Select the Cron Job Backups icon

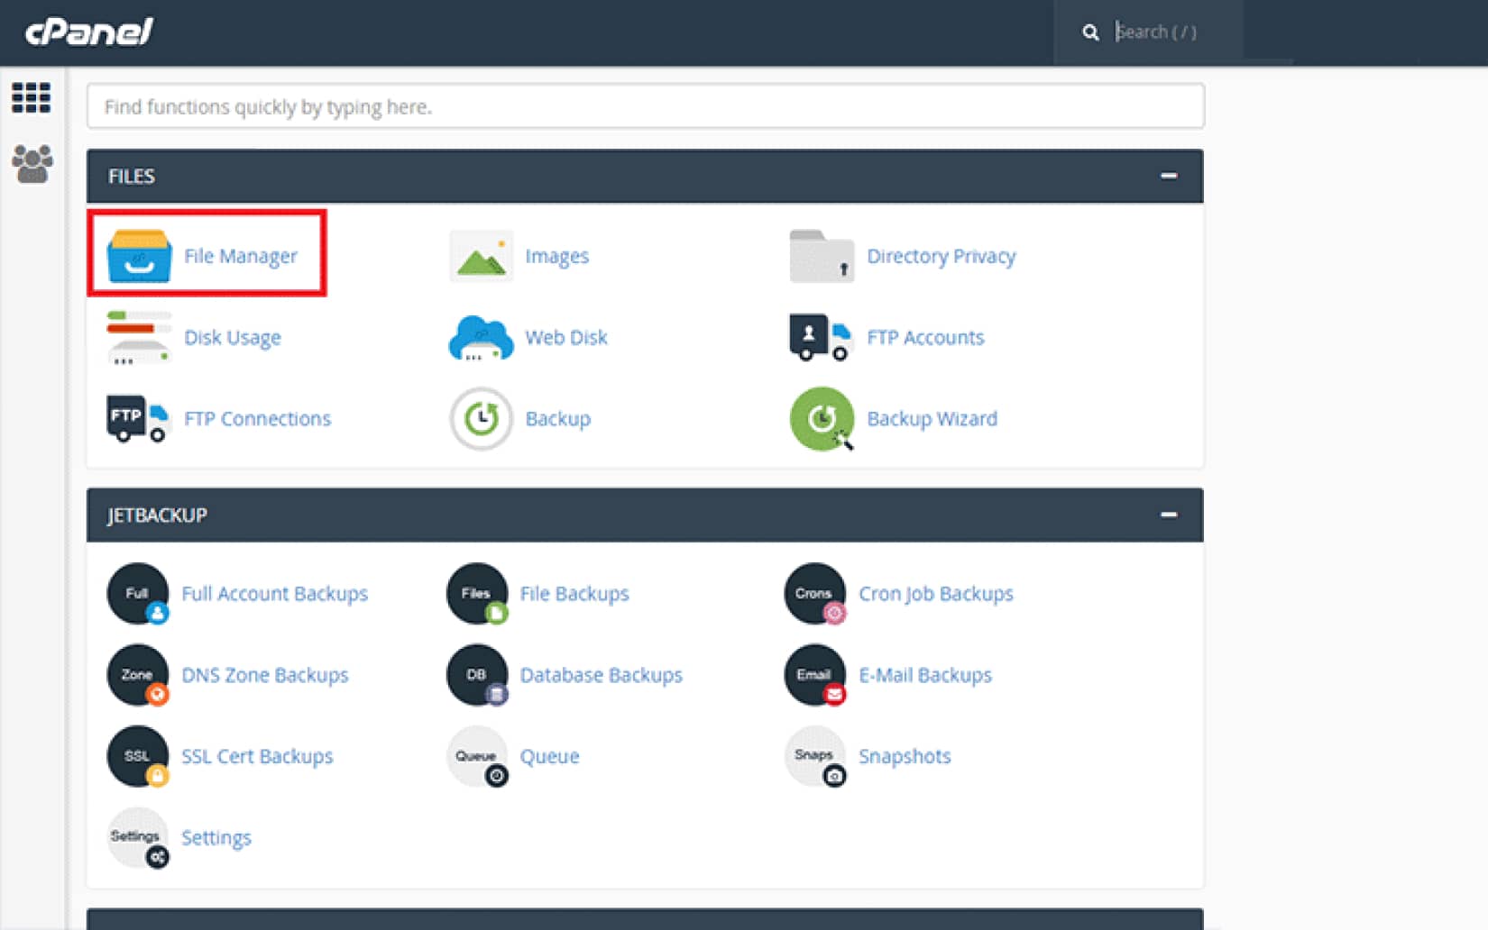tap(814, 594)
